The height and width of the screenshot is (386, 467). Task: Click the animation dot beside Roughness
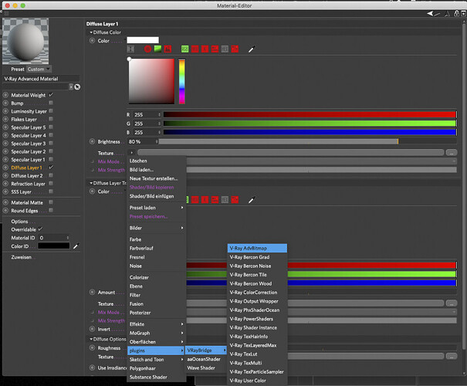(92, 347)
